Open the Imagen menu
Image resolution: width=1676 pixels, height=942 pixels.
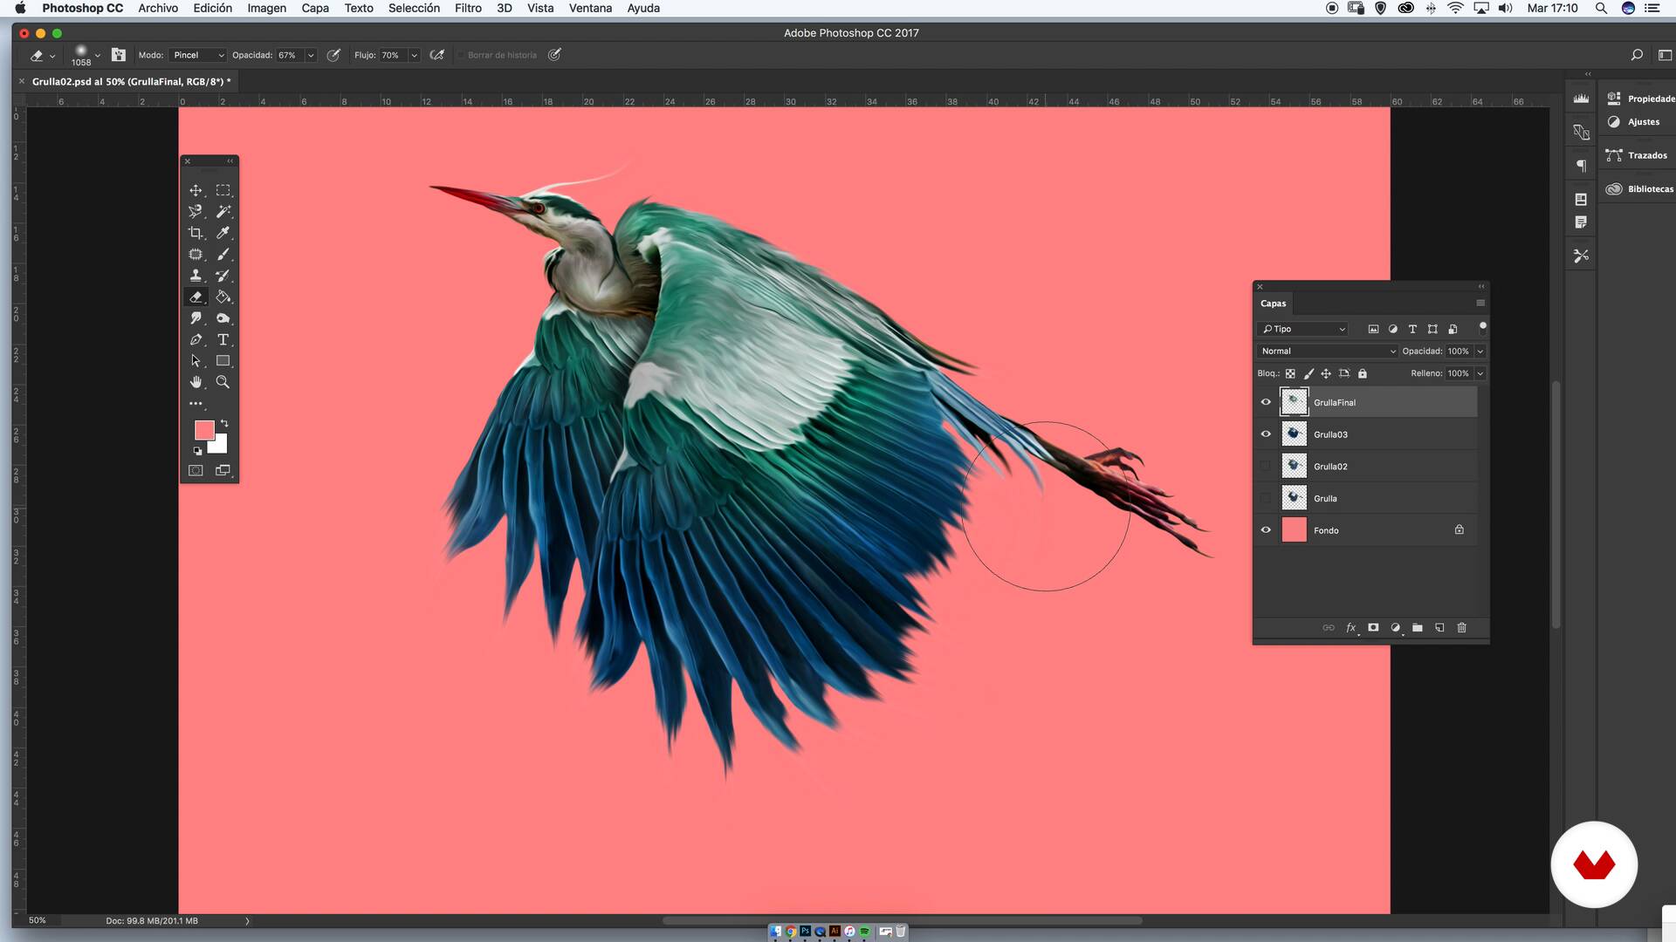click(x=266, y=8)
